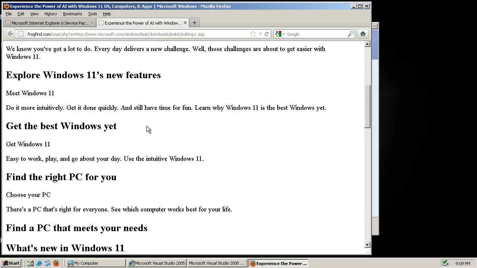The image size is (477, 268).
Task: Click the heading Find the right PC for you
Action: [61, 177]
